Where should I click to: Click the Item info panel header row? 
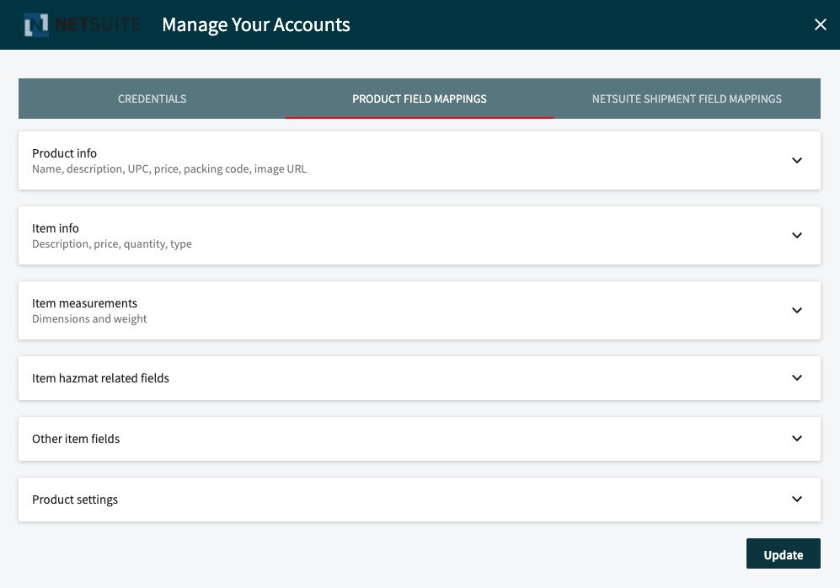tap(420, 235)
